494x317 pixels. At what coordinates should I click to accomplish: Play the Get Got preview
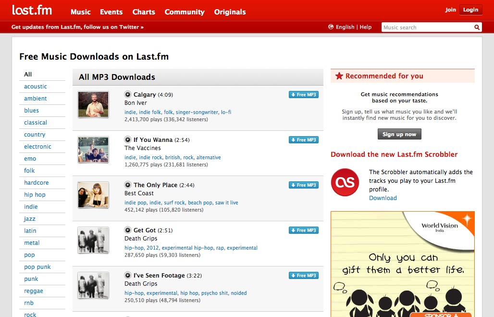[128, 230]
